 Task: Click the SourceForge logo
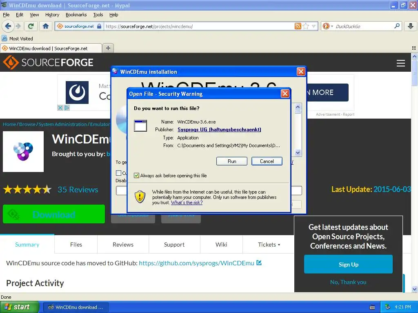point(48,62)
